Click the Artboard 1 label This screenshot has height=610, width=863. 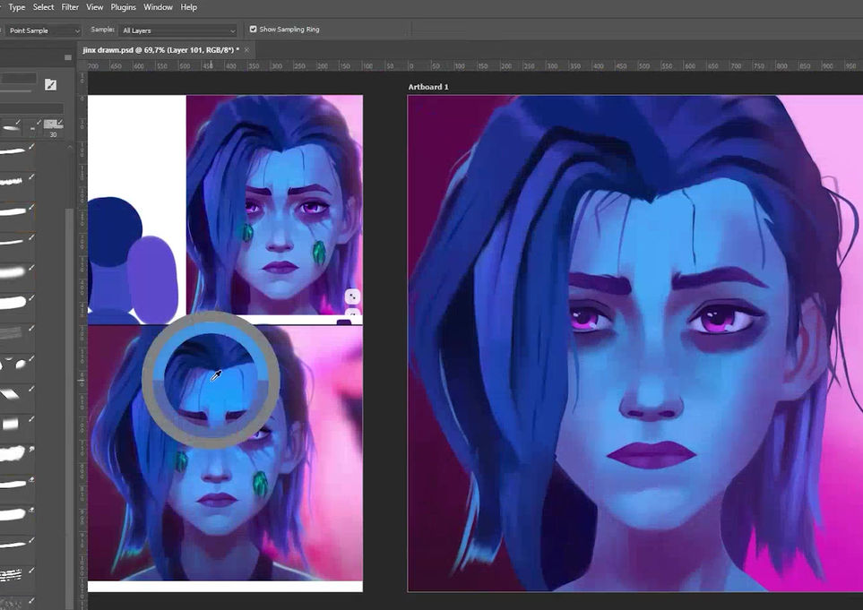click(x=427, y=87)
